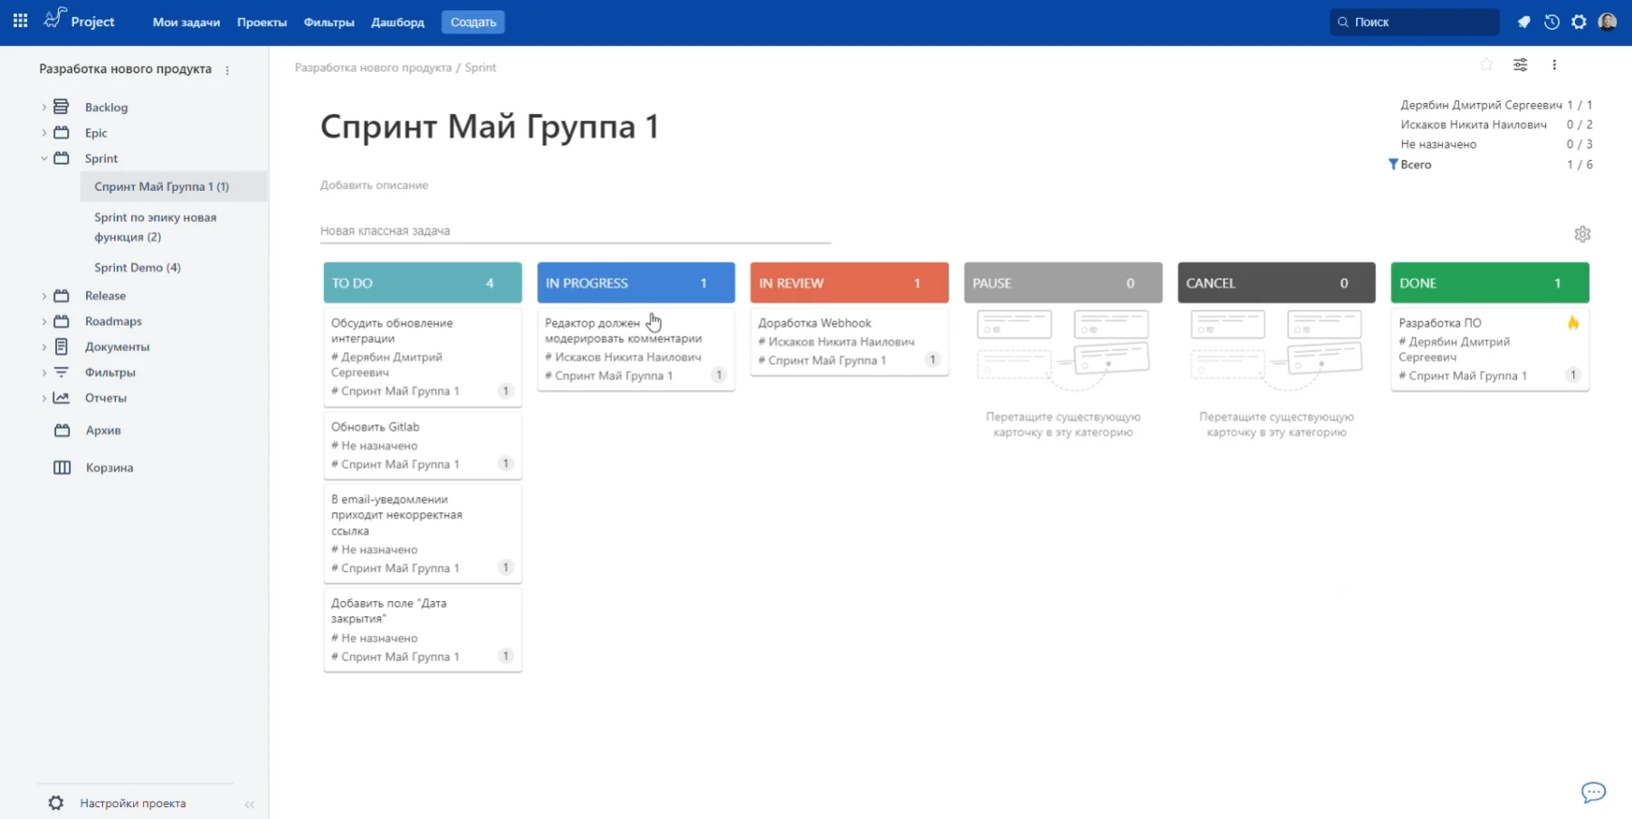This screenshot has height=819, width=1632.
Task: Click the Отчеты chart icon
Action: [x=62, y=397]
